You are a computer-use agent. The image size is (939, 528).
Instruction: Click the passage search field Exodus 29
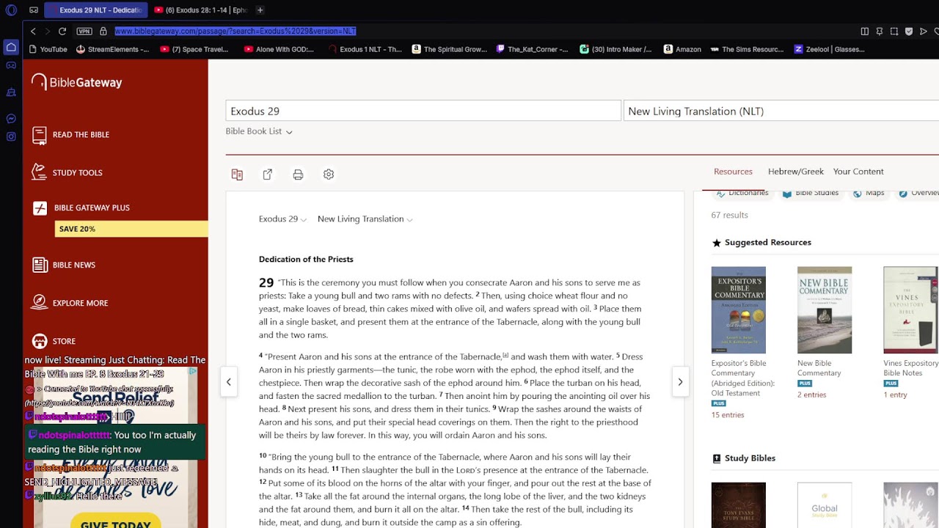[x=423, y=111]
